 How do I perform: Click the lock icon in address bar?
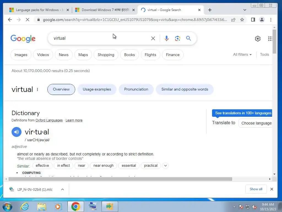[x=38, y=20]
